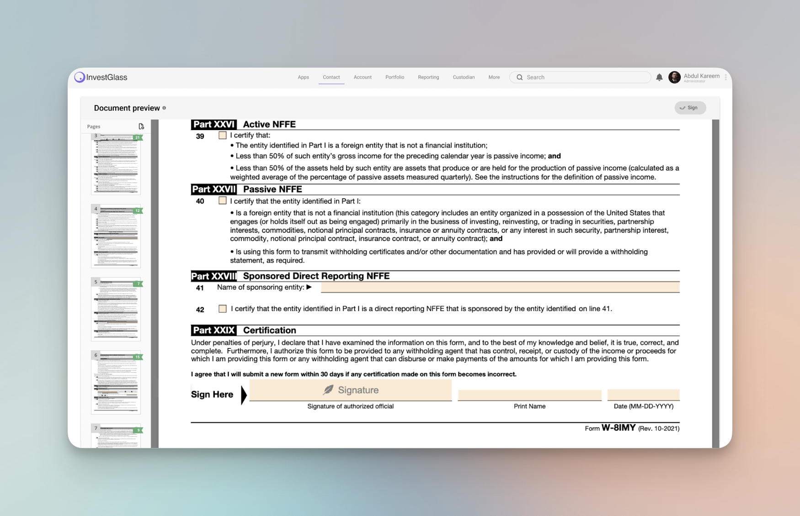The image size is (800, 516).
Task: Check checkbox 42 for direct reporting NFFE
Action: pos(222,308)
